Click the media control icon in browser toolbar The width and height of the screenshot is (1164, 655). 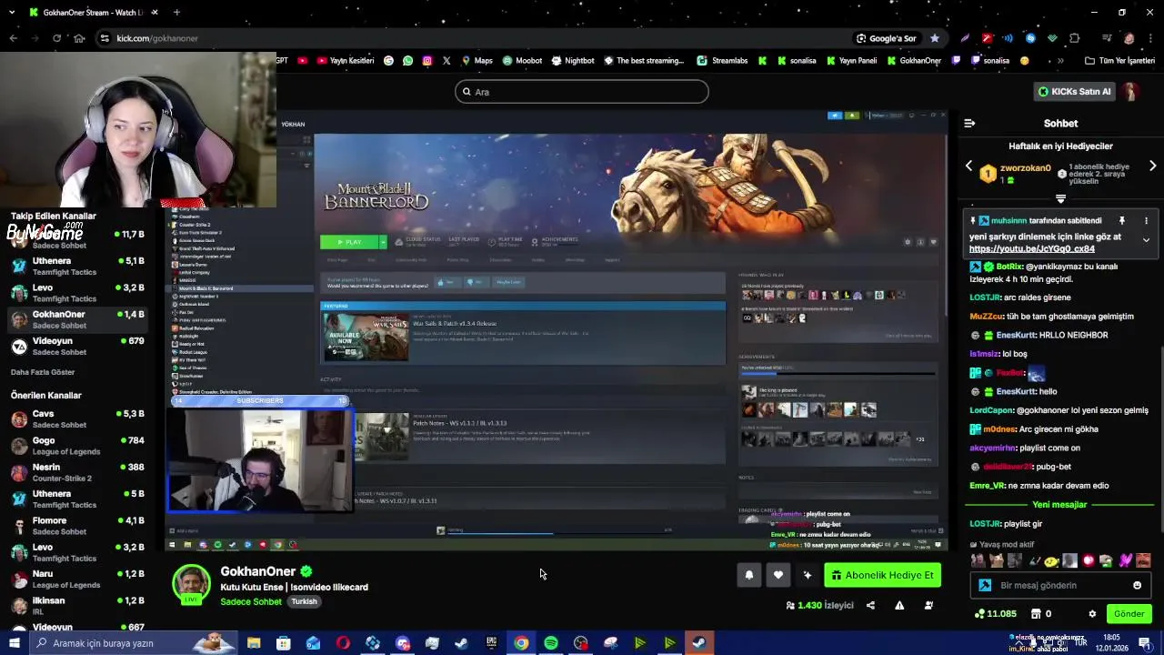pos(1107,38)
